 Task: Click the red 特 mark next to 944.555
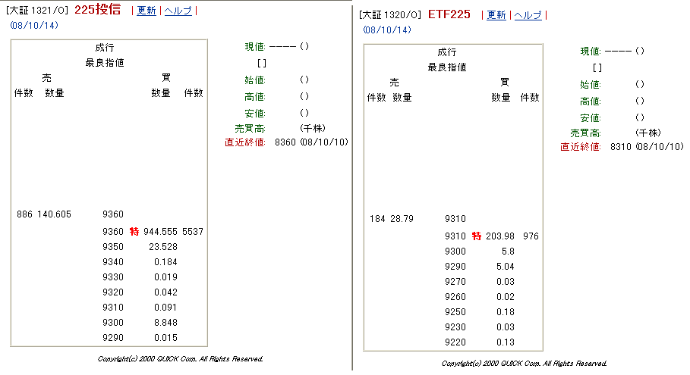click(x=134, y=231)
